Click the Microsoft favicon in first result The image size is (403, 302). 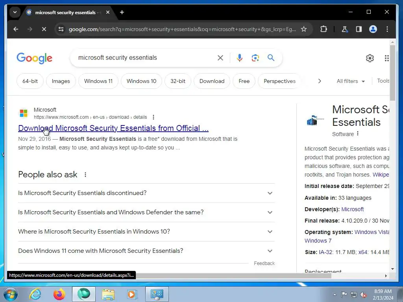point(24,113)
